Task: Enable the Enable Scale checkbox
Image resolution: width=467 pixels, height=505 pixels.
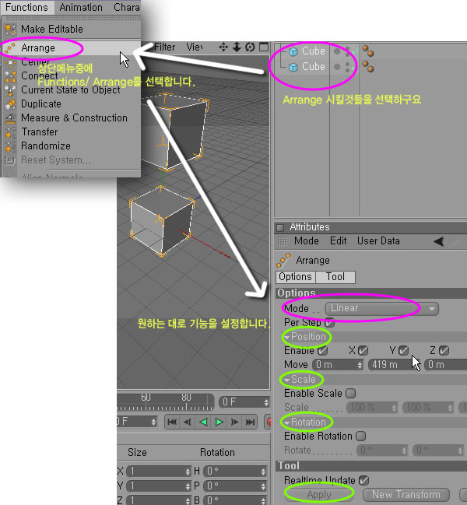Action: click(350, 393)
